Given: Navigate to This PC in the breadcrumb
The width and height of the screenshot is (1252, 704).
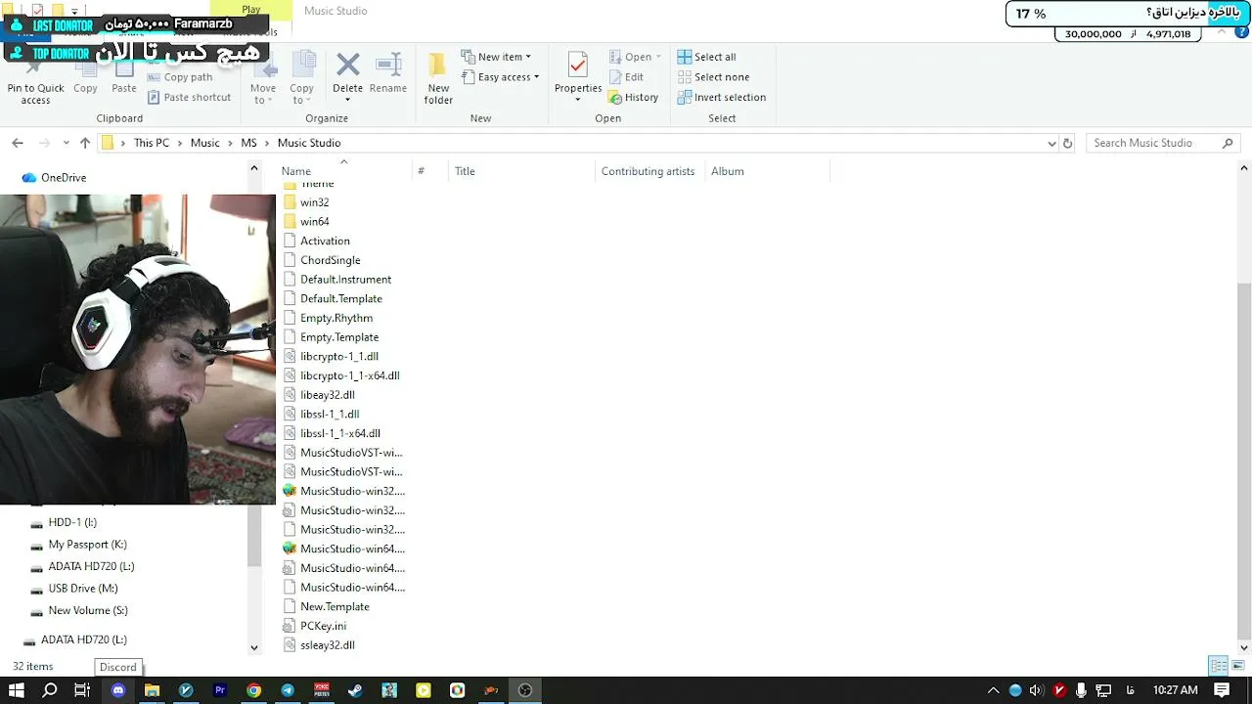Looking at the screenshot, I should click(152, 143).
